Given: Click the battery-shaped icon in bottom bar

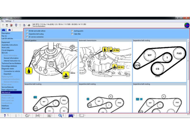Looking at the screenshot, I should (x=82, y=116).
